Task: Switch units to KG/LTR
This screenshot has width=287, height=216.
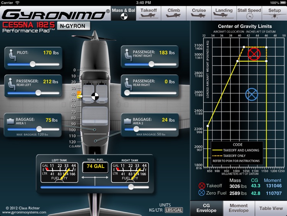Action: click(x=156, y=210)
